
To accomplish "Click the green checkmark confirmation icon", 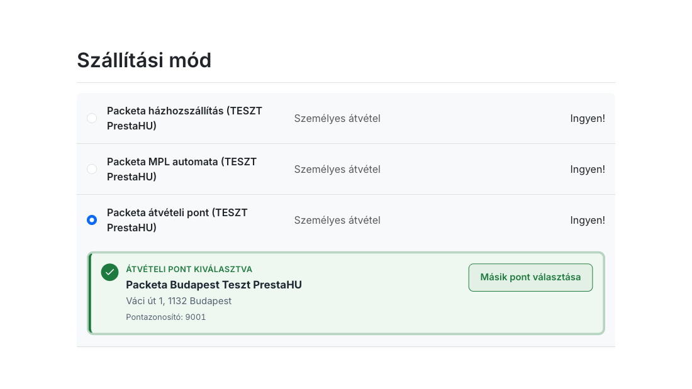I will tap(110, 272).
